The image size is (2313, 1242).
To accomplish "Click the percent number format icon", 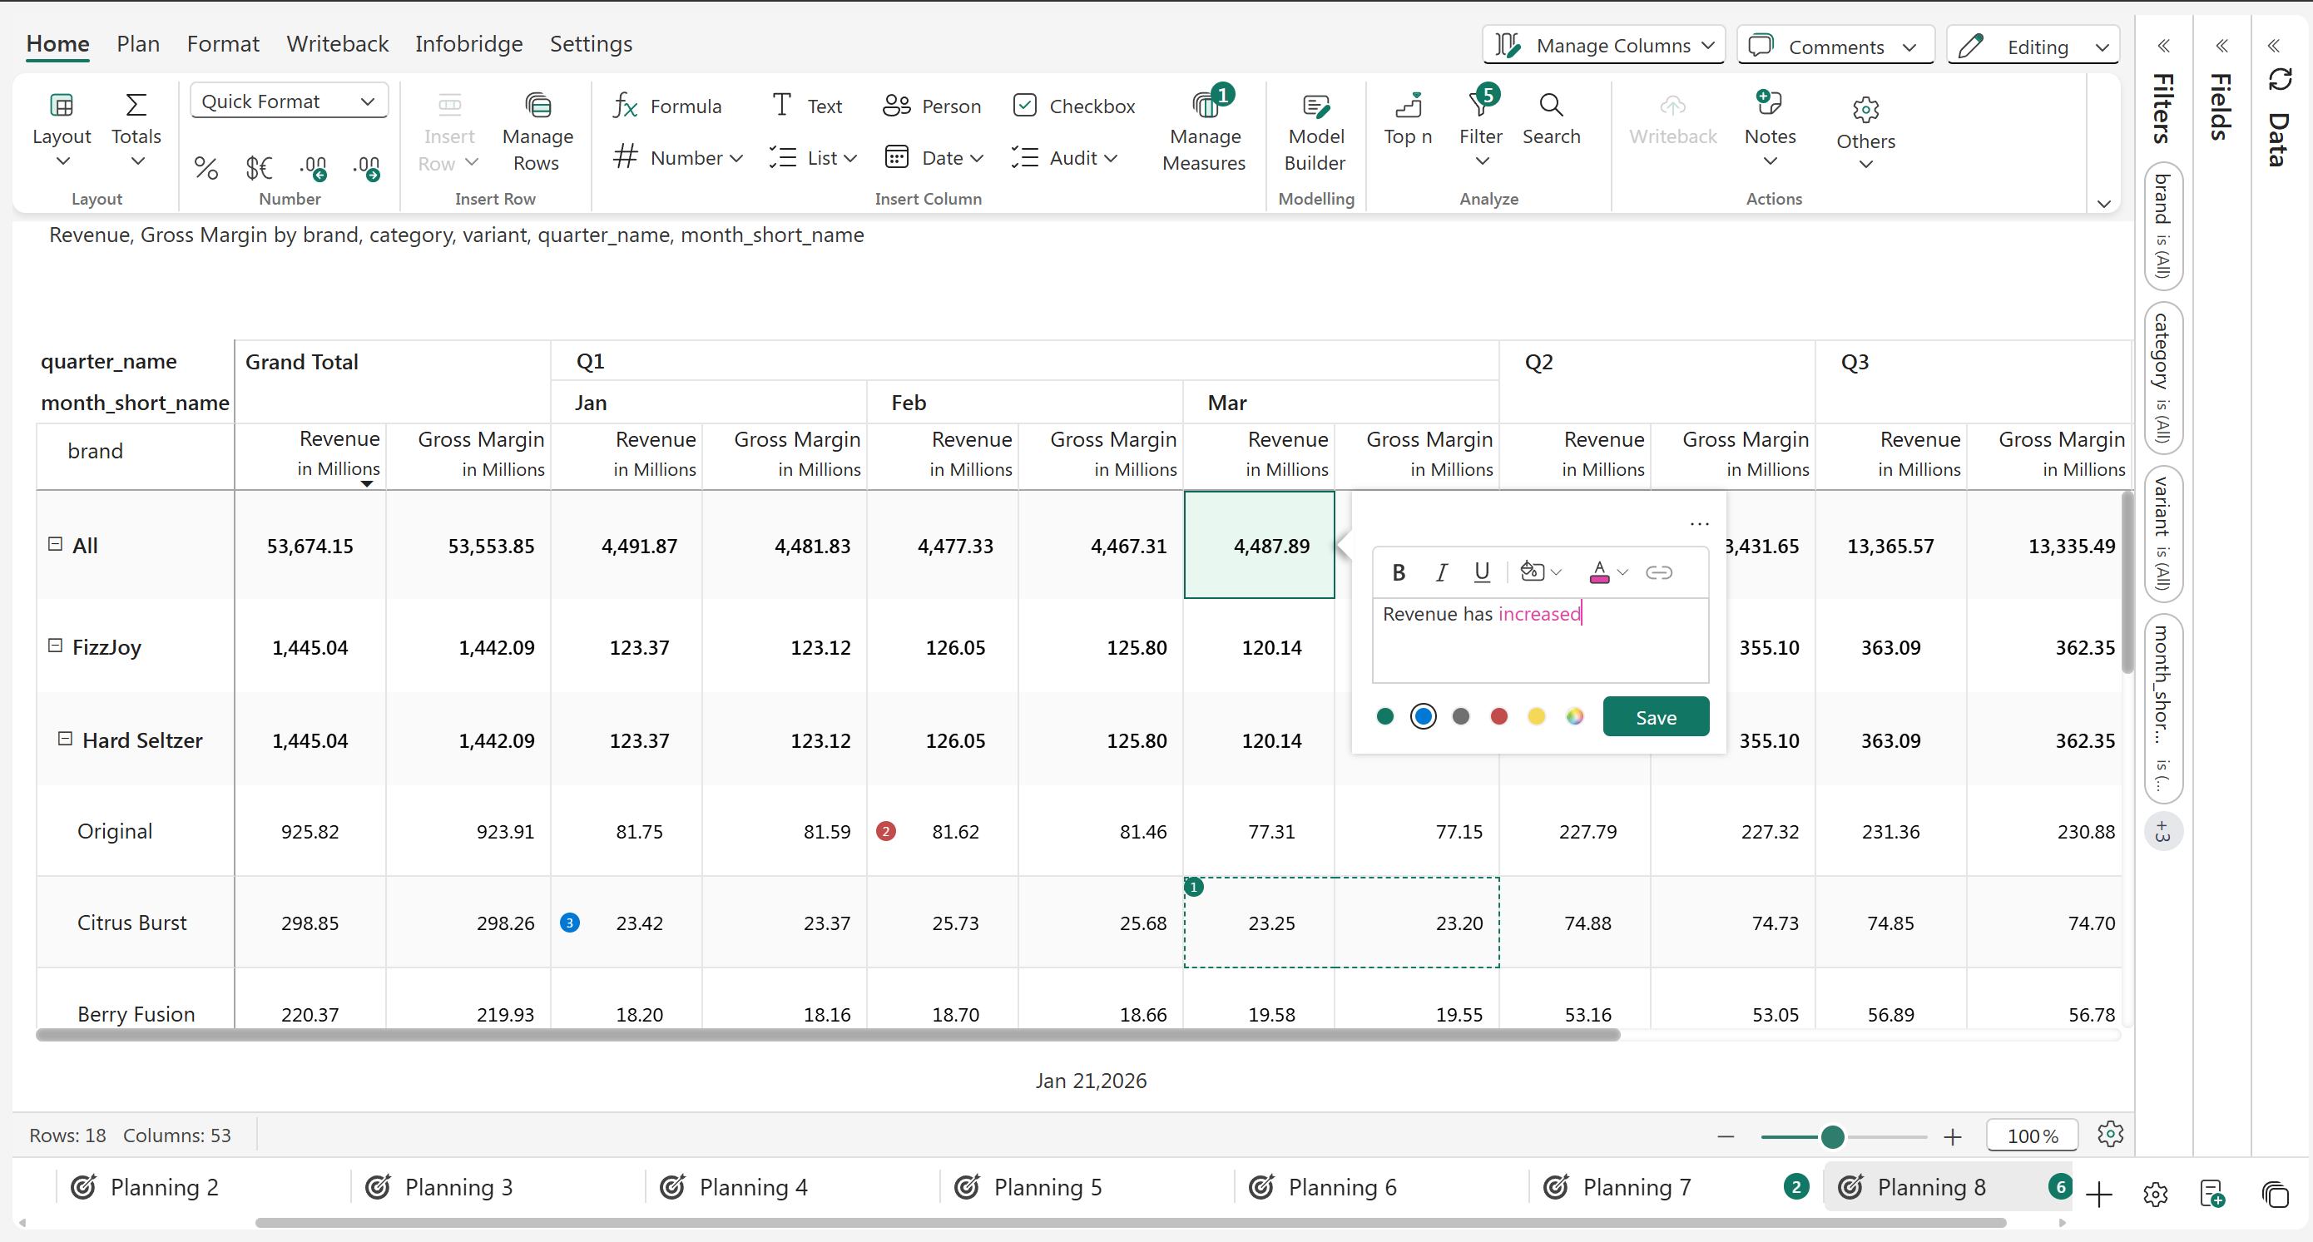I will [x=206, y=167].
